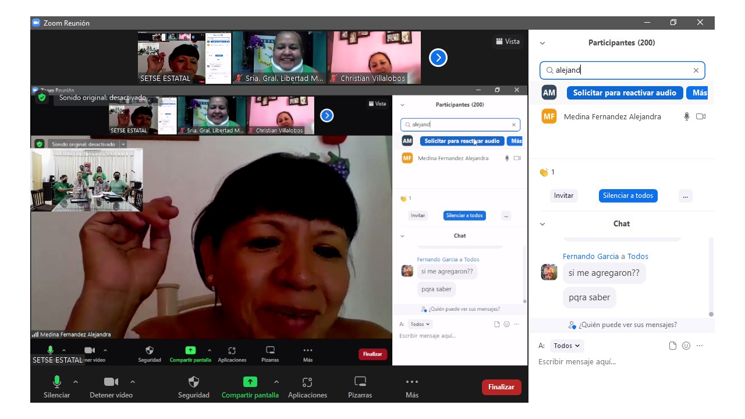Image resolution: width=745 pixels, height=419 pixels.
Task: Toggle Medina Fernandez Alejandra's microphone icon
Action: (687, 116)
